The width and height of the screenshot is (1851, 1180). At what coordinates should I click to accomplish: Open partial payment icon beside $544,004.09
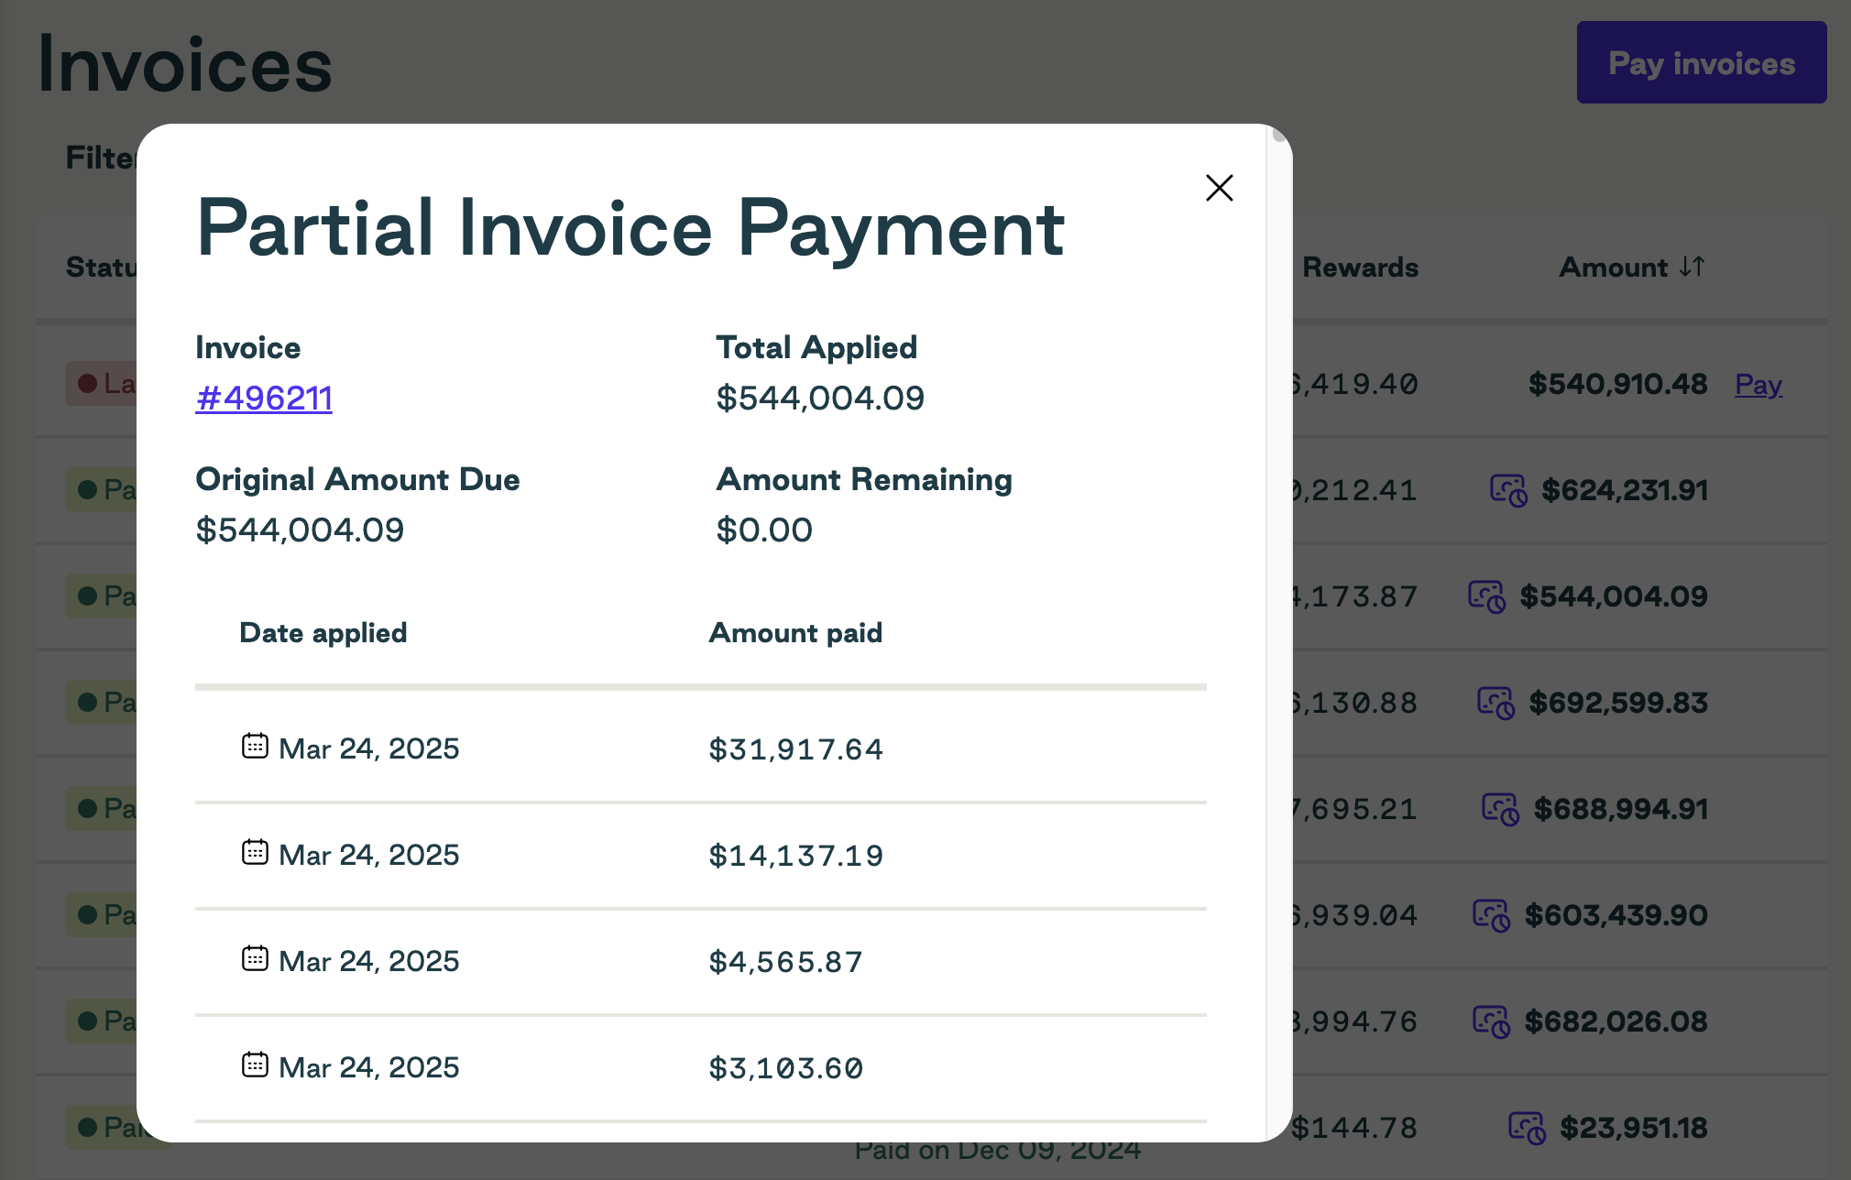click(x=1486, y=596)
